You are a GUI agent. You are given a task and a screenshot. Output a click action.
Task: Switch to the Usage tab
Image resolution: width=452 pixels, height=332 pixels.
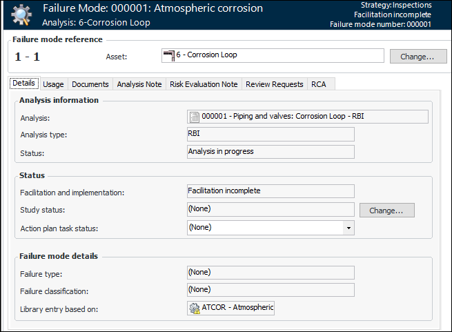[x=53, y=84]
